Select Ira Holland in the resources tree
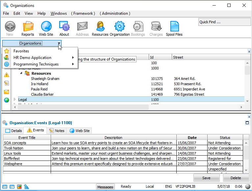252x191 pixels. (39, 84)
